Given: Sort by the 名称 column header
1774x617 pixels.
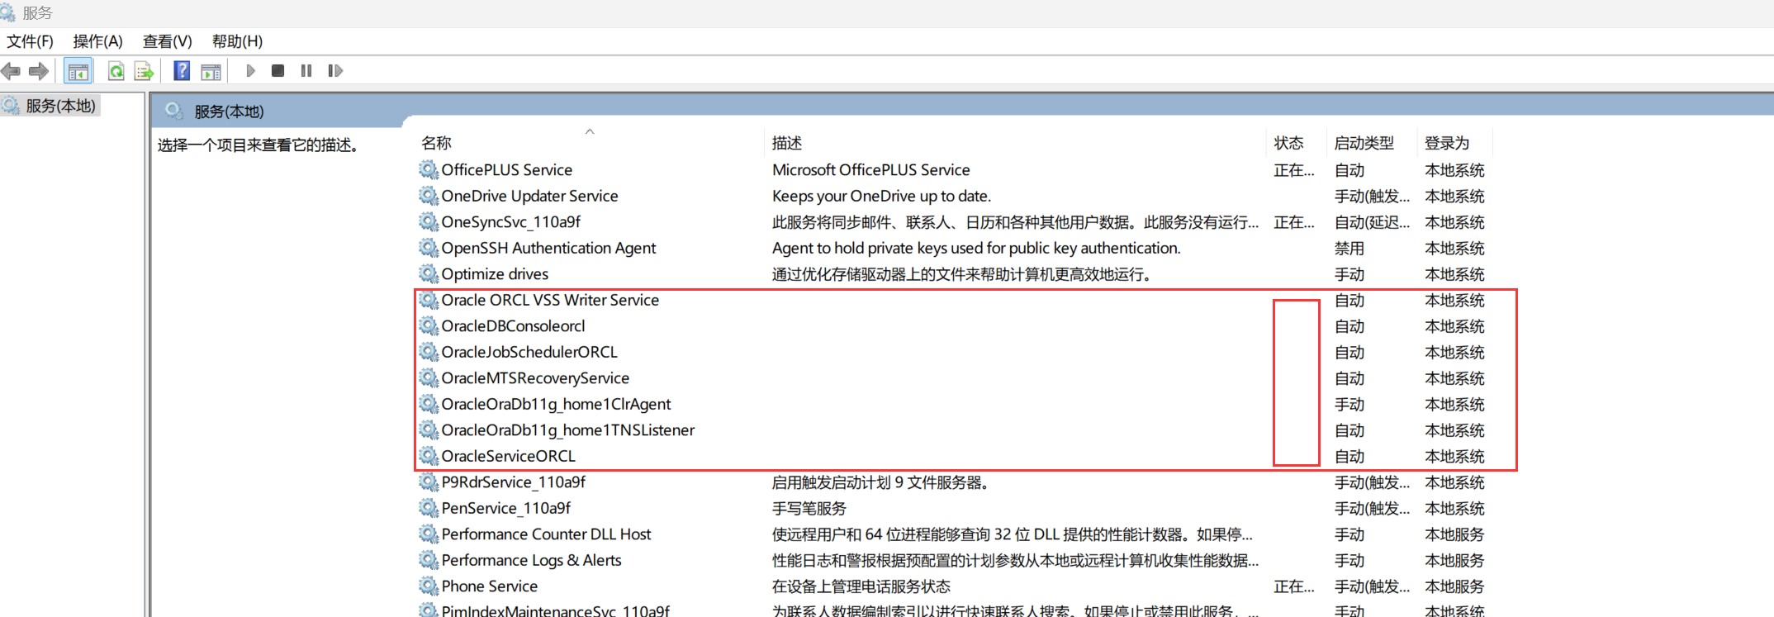Looking at the screenshot, I should 436,143.
